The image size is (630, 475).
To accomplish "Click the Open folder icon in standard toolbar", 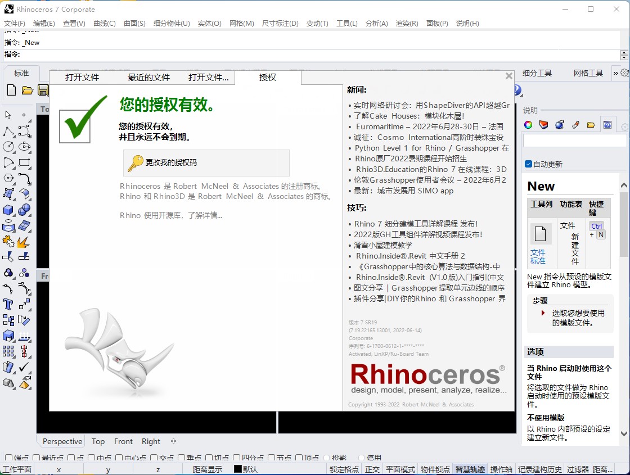I will pos(28,90).
